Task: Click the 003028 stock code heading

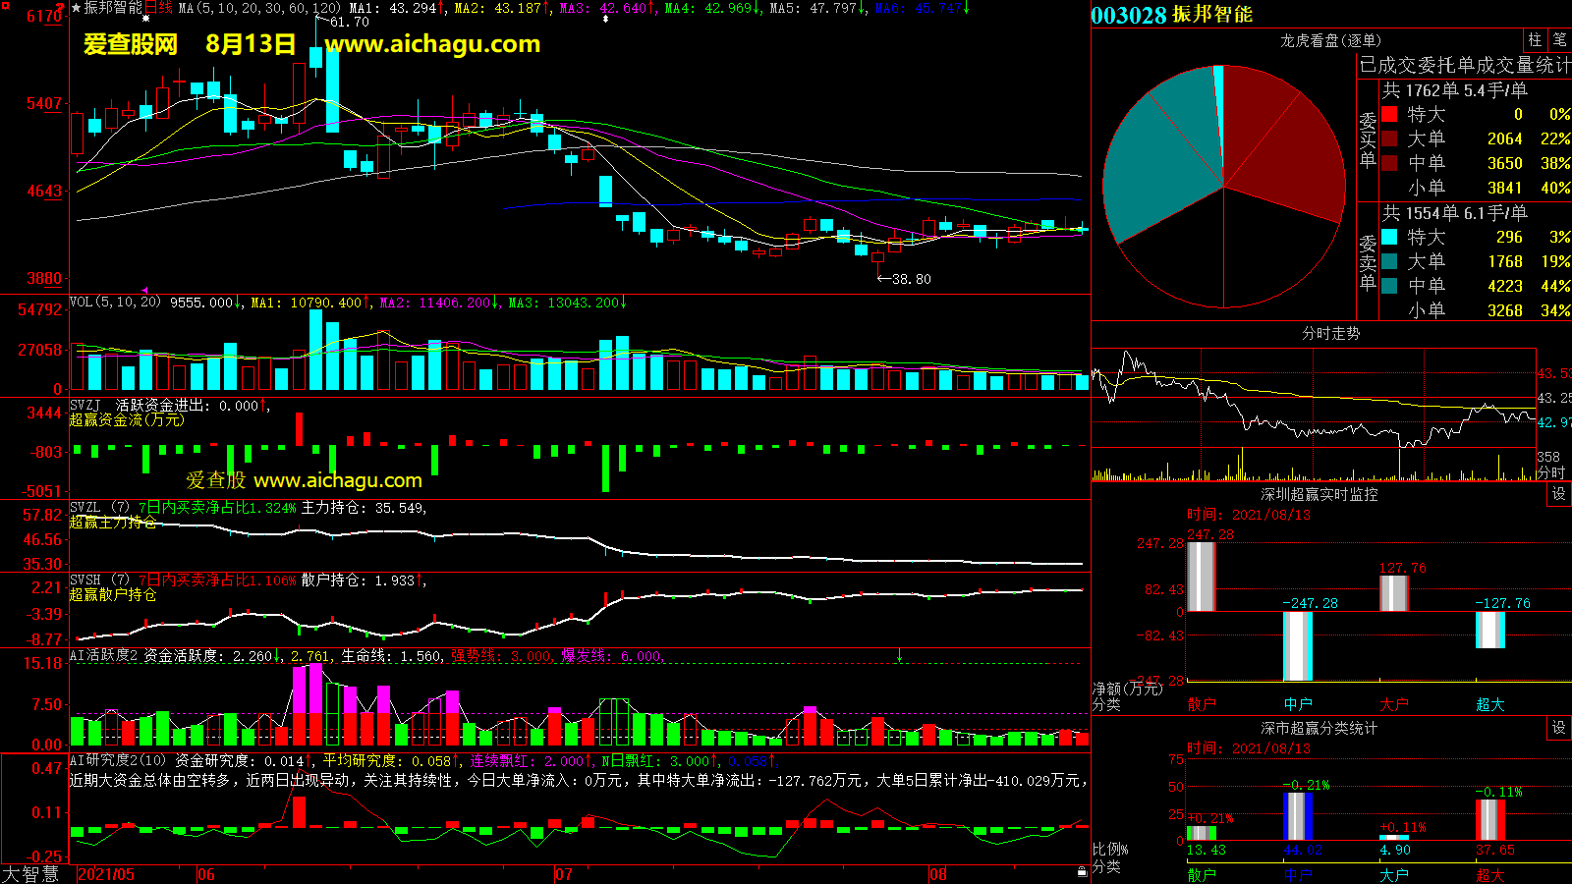Action: pos(1128,15)
